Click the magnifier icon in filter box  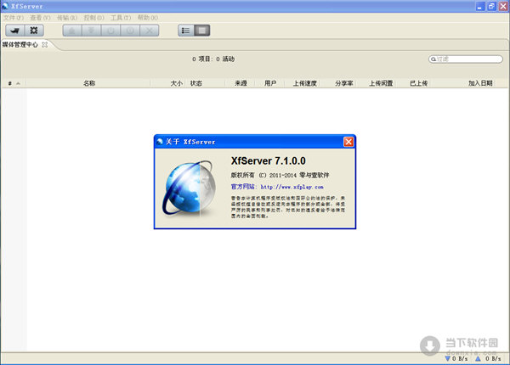coord(433,59)
